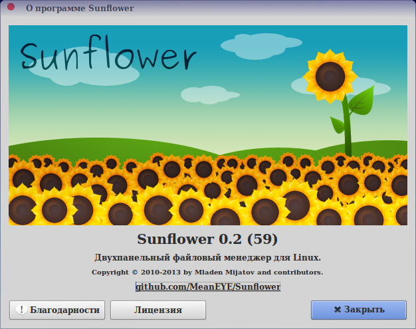The height and width of the screenshot is (329, 416).
Task: Open the Благодарности credits button
Action: pyautogui.click(x=57, y=310)
